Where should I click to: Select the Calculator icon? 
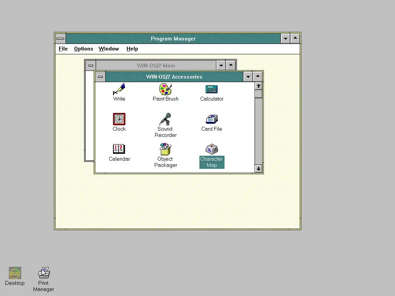(x=212, y=89)
